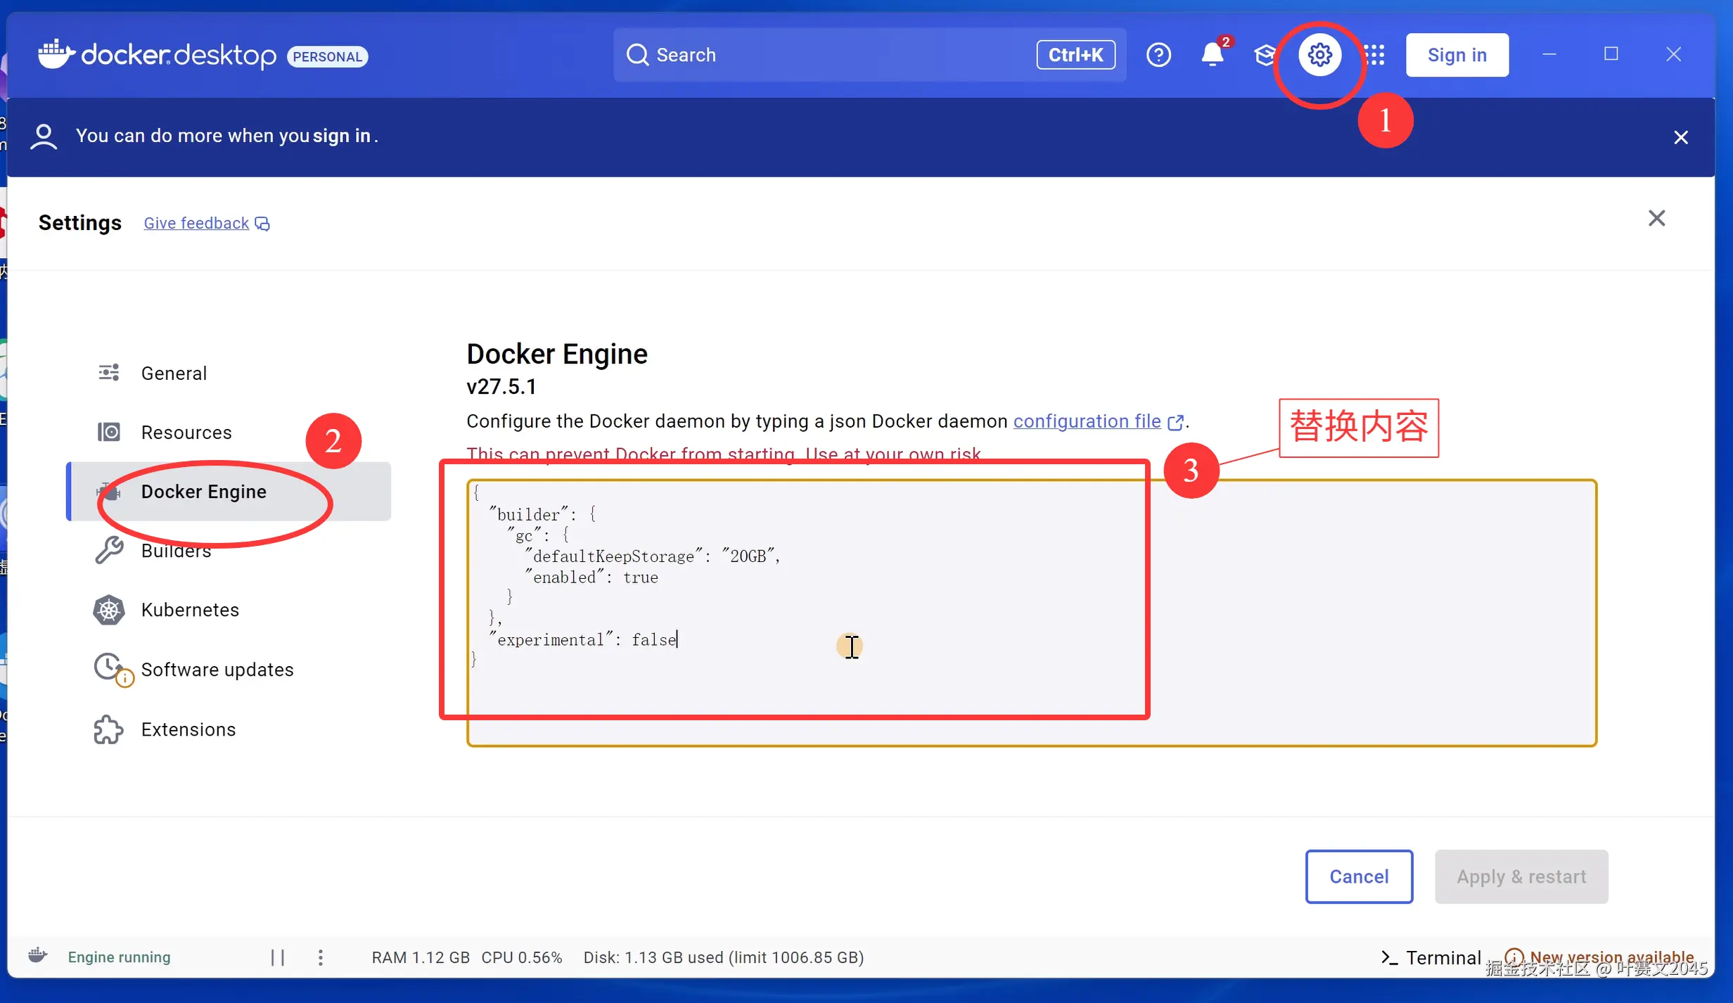Open the notifications bell

1212,55
